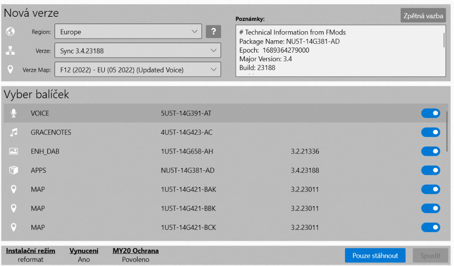
Task: Click the globe icon next to Region
Action: pyautogui.click(x=10, y=32)
